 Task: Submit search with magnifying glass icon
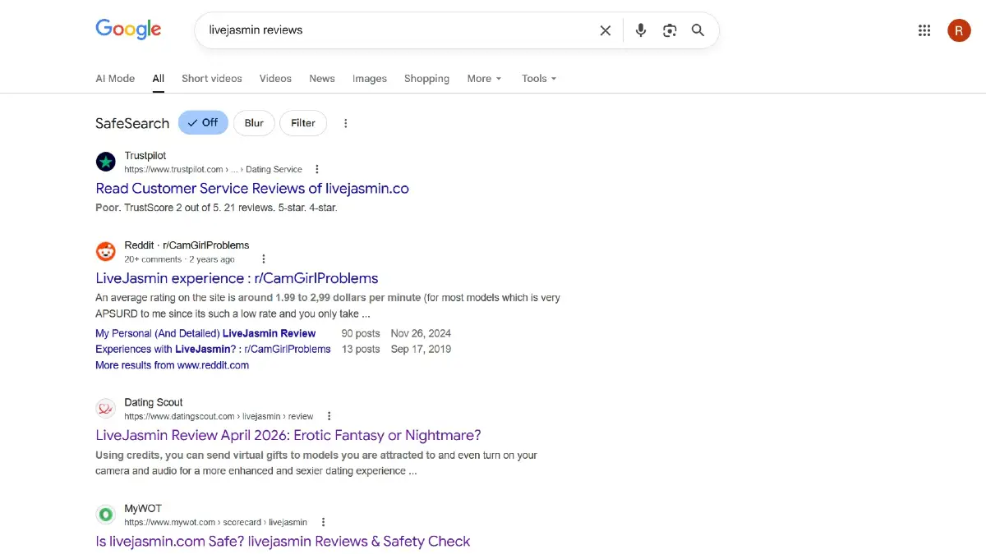click(698, 30)
